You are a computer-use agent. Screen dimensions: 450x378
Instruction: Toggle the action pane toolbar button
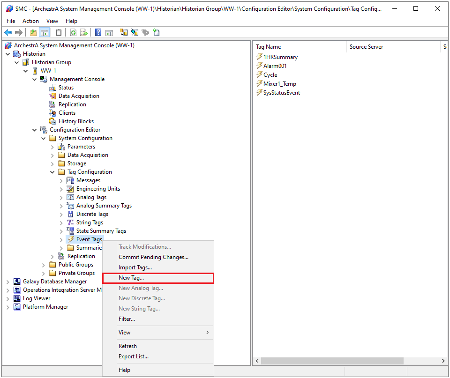click(109, 33)
